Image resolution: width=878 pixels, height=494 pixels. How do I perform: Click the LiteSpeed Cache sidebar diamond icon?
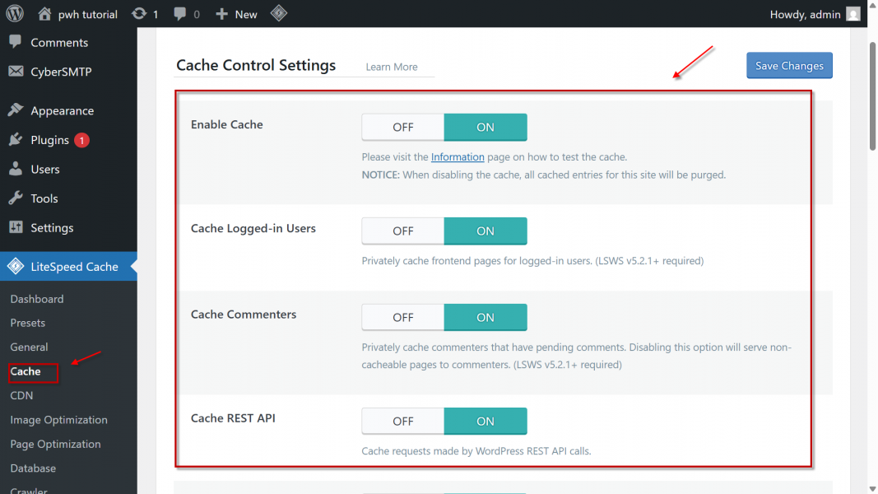click(x=16, y=266)
